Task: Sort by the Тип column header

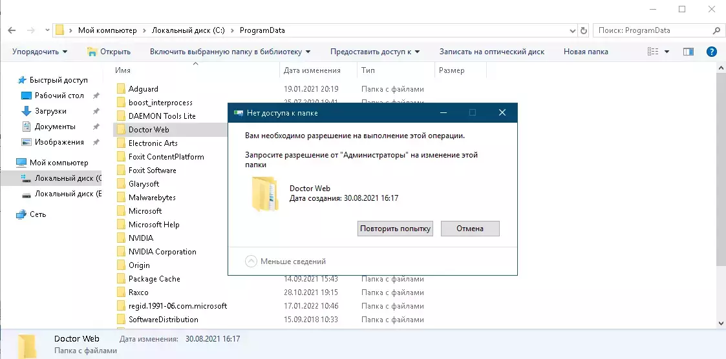Action: click(x=368, y=70)
